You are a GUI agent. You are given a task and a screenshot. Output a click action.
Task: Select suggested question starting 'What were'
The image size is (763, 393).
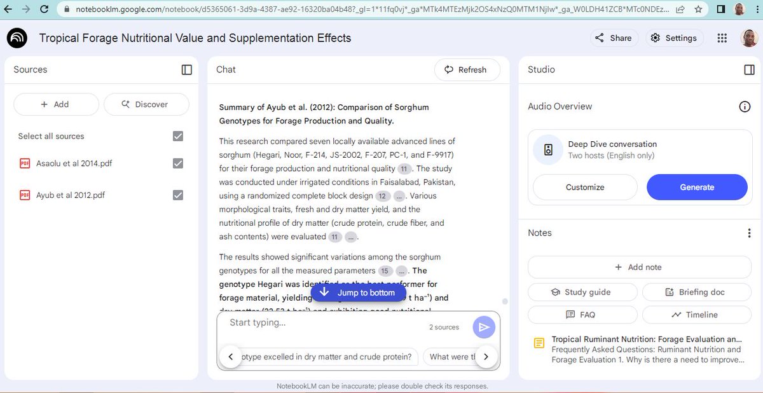(x=454, y=357)
